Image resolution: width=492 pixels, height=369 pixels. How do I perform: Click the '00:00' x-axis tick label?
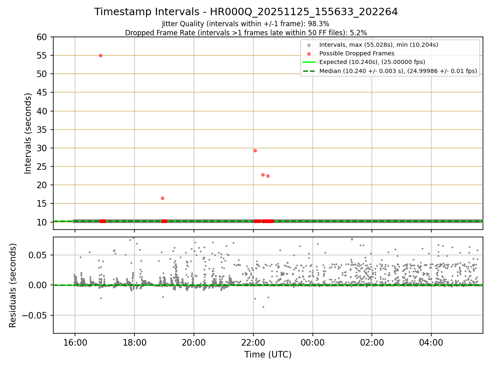(312, 343)
